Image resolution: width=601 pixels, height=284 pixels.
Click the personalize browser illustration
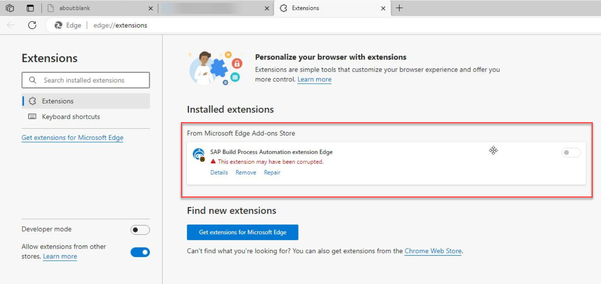[x=216, y=68]
